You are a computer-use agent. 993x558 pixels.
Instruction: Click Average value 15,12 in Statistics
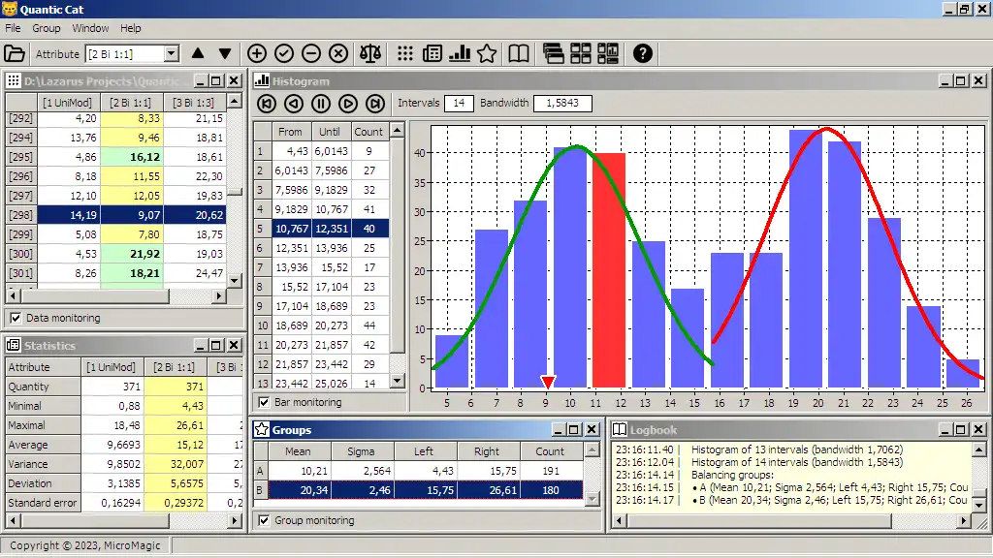click(176, 445)
